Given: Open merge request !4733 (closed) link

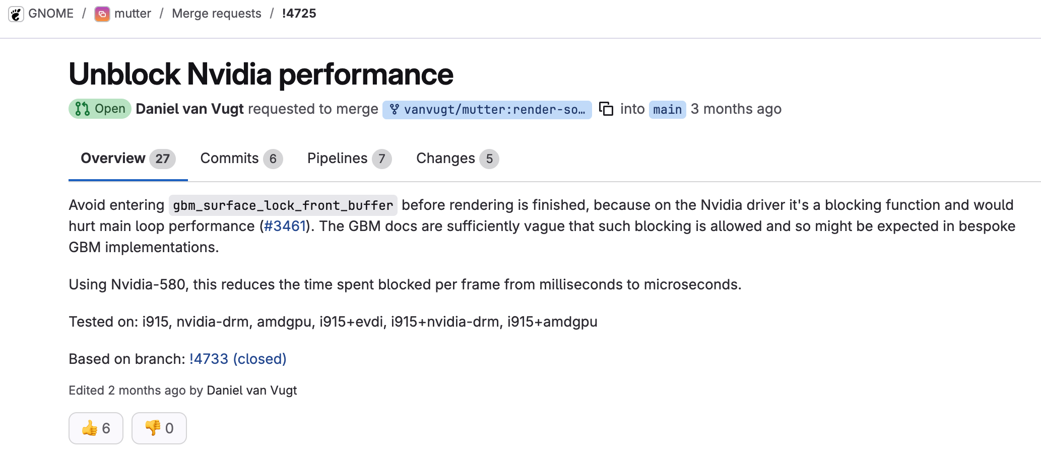Looking at the screenshot, I should coord(237,359).
